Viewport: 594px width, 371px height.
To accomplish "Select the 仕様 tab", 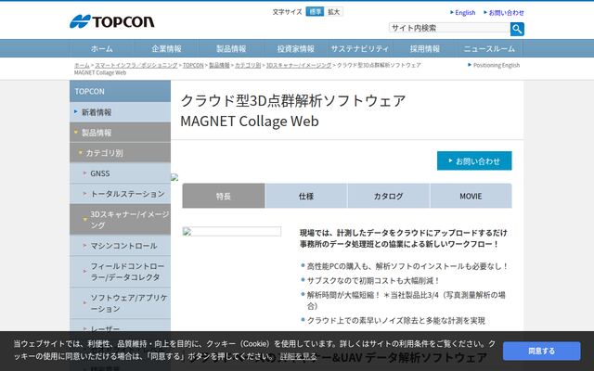I will 306,196.
